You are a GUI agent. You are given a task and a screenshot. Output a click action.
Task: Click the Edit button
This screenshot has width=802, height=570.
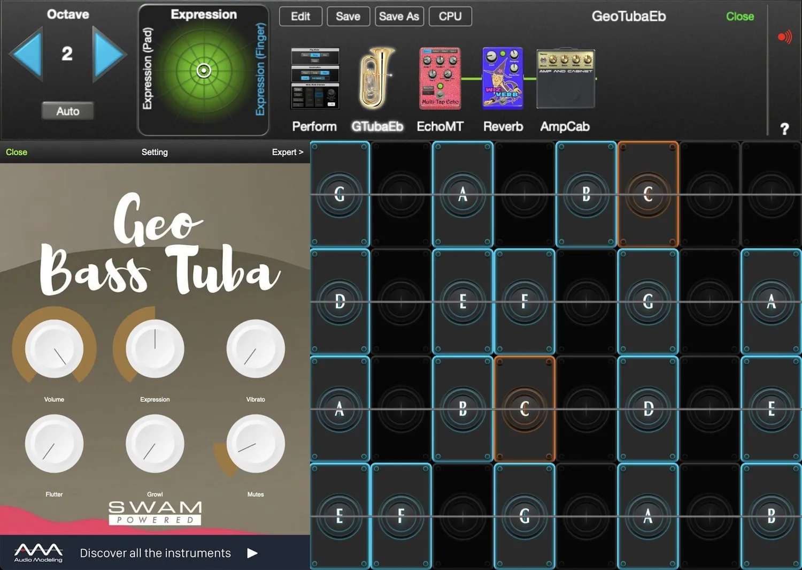(x=300, y=16)
